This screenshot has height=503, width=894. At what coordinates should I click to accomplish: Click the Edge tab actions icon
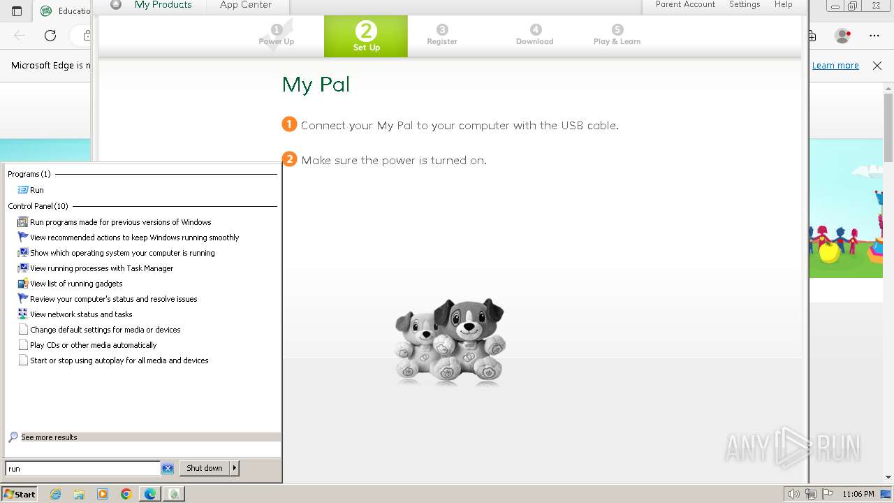click(x=17, y=11)
